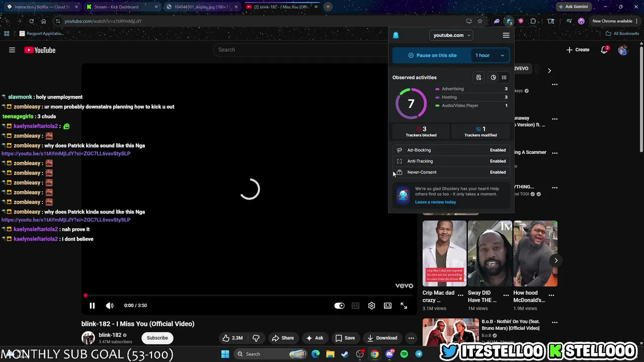Open Discord from the taskbar

pyautogui.click(x=389, y=354)
